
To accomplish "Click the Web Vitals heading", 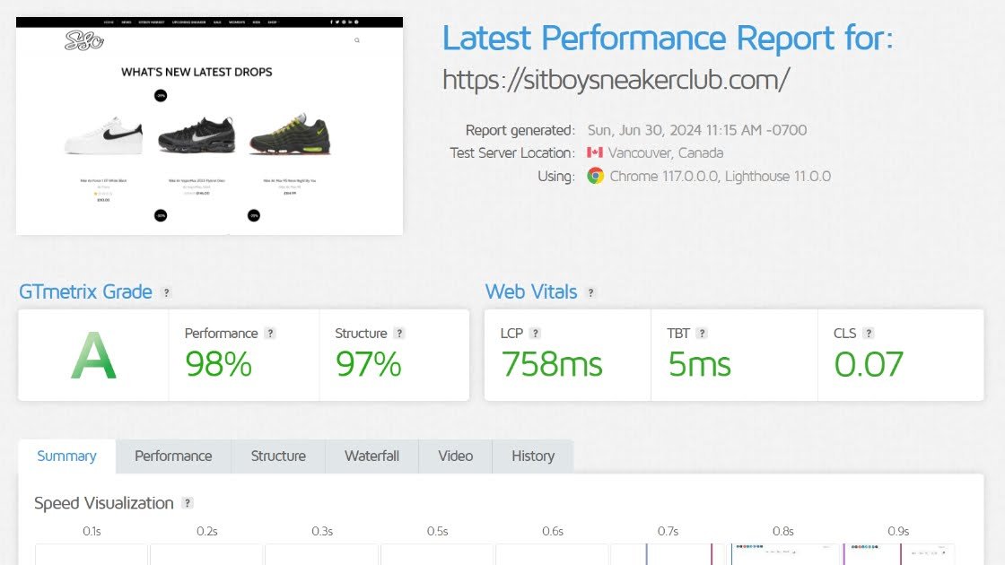I will tap(531, 291).
